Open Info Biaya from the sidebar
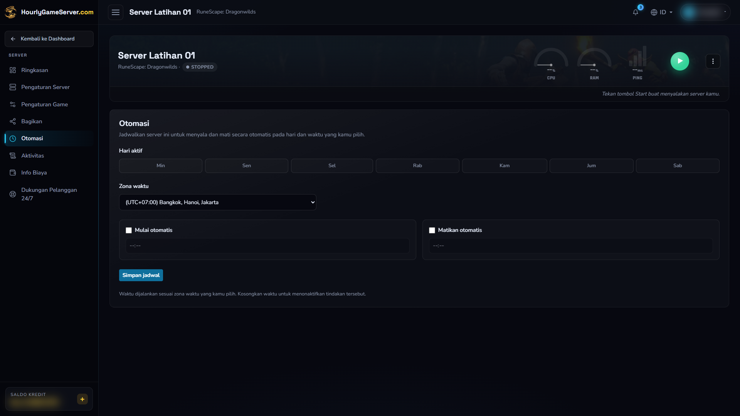This screenshot has height=416, width=740. (49, 173)
